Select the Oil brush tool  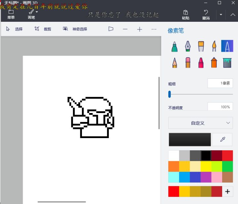(x=201, y=46)
